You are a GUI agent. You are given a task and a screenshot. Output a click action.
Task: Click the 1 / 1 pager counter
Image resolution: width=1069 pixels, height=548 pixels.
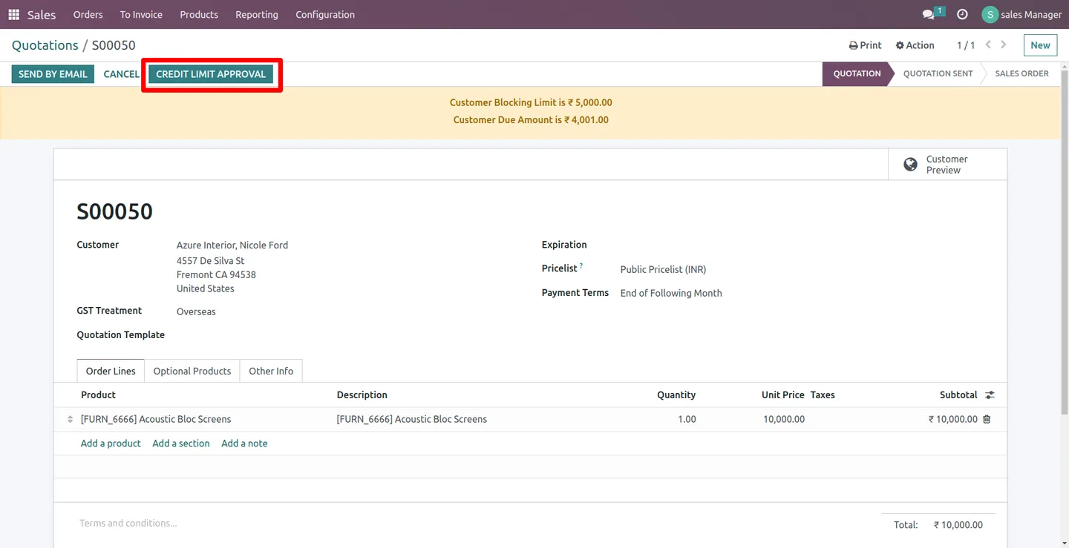(x=966, y=45)
